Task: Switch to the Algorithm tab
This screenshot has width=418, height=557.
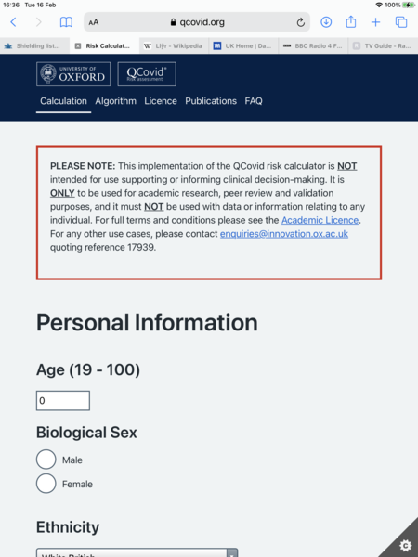Action: pos(115,101)
